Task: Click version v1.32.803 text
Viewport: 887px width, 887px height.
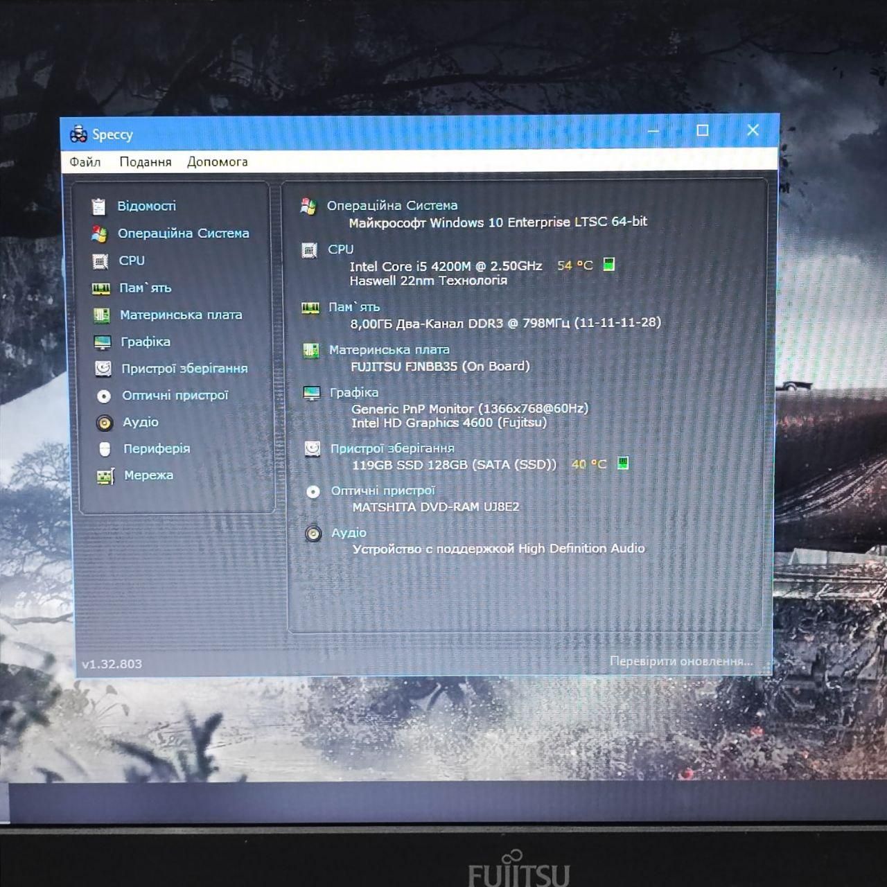Action: click(112, 664)
